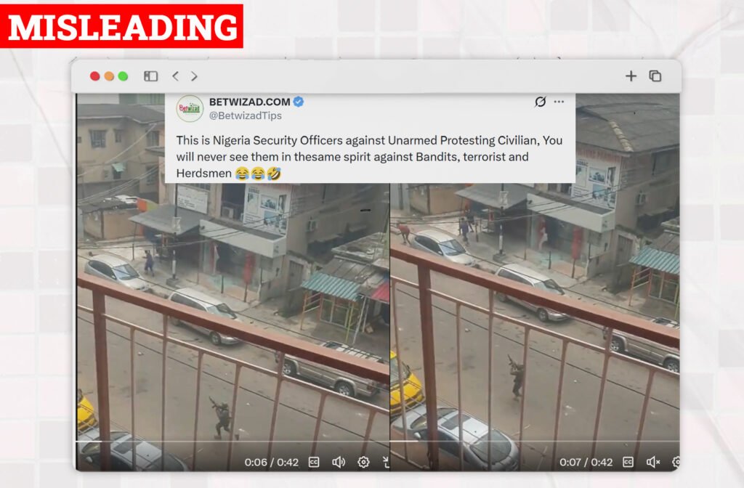This screenshot has width=744, height=488.
Task: Go back with the left chevron
Action: point(175,76)
